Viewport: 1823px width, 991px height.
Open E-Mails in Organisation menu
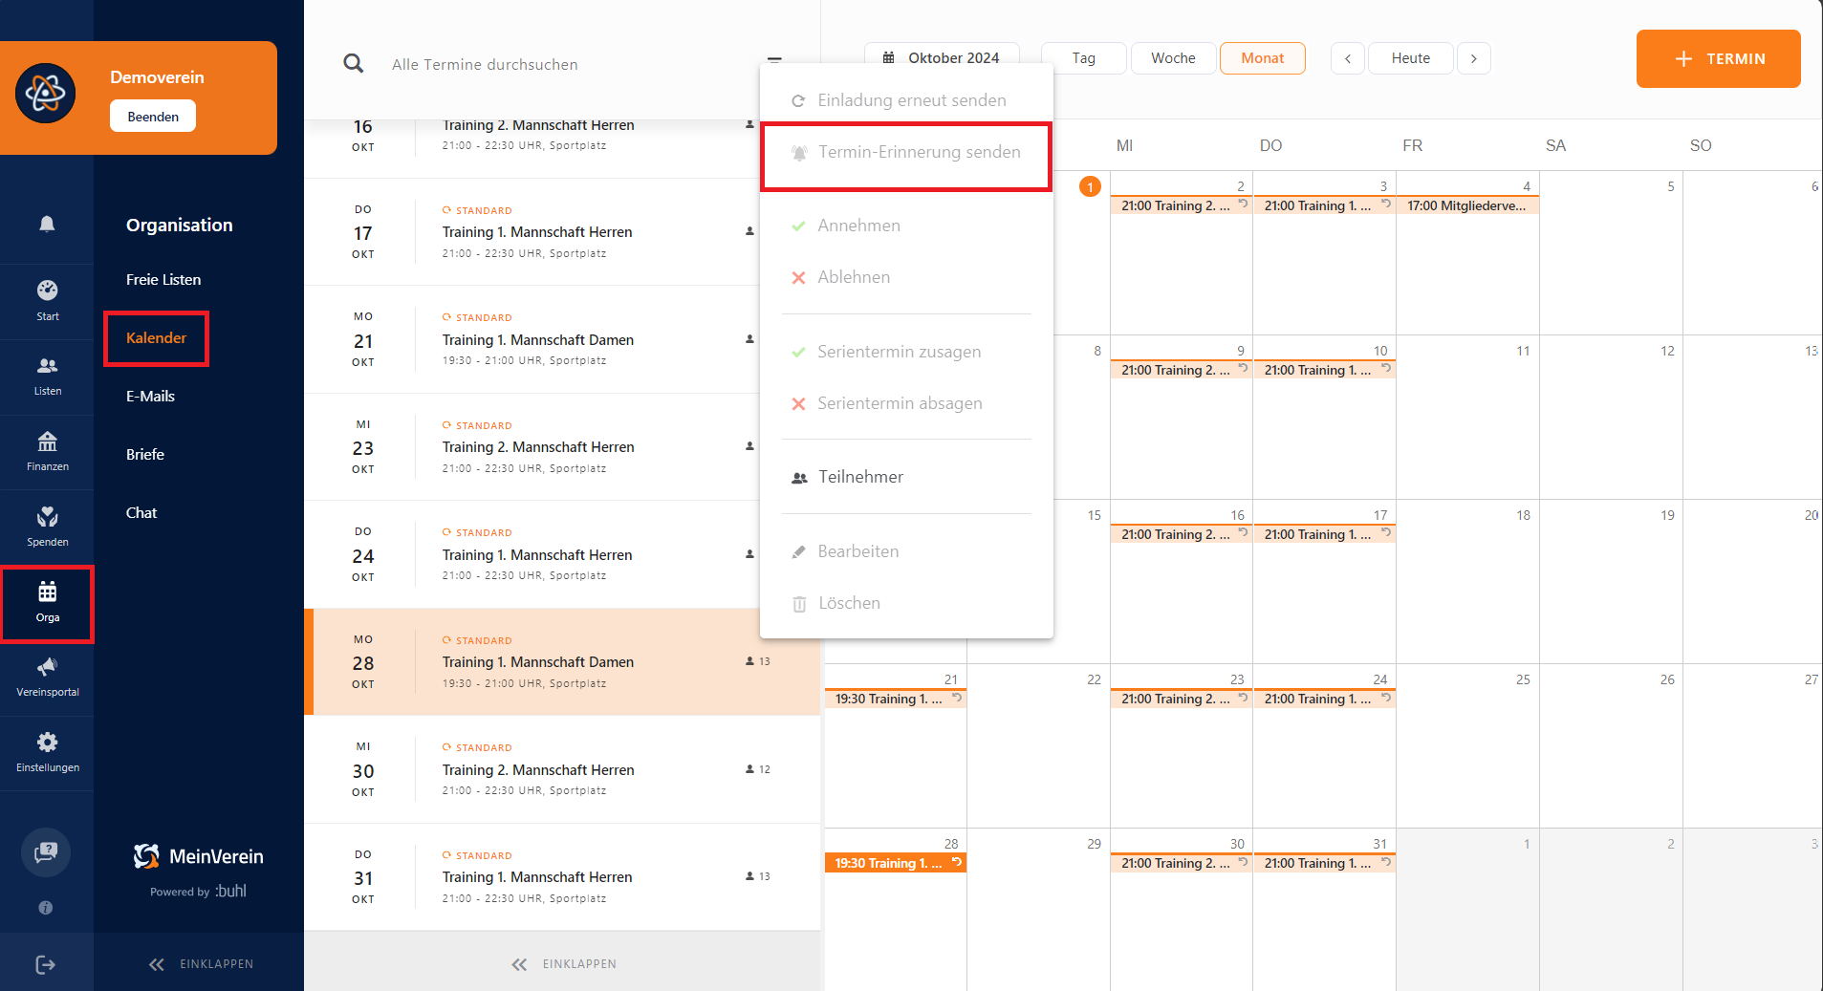(x=150, y=397)
